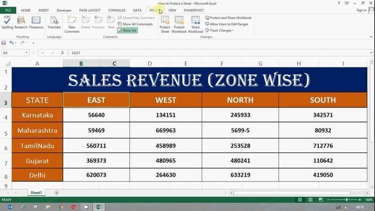Select the cell containing 5699-5
375x211 pixels.
[x=240, y=130]
